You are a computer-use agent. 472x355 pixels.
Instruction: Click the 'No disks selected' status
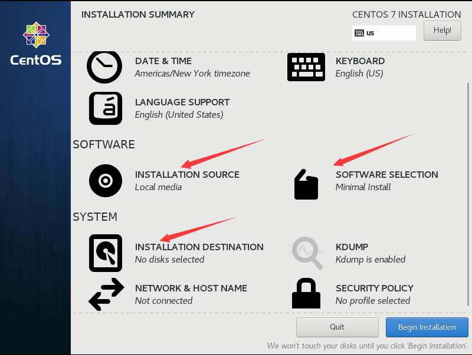click(169, 260)
